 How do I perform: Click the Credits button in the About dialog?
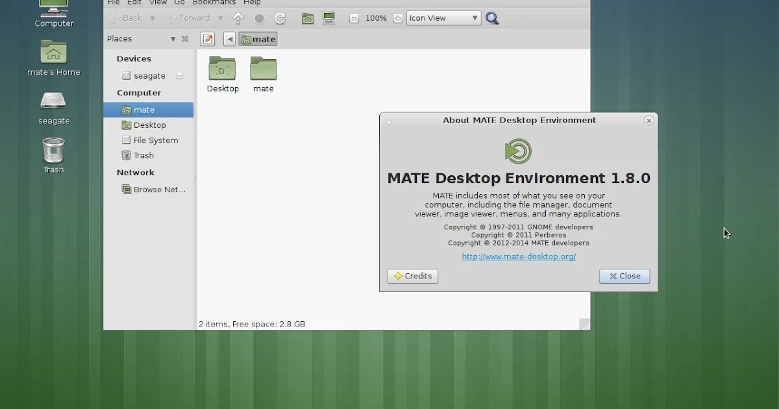tap(412, 276)
